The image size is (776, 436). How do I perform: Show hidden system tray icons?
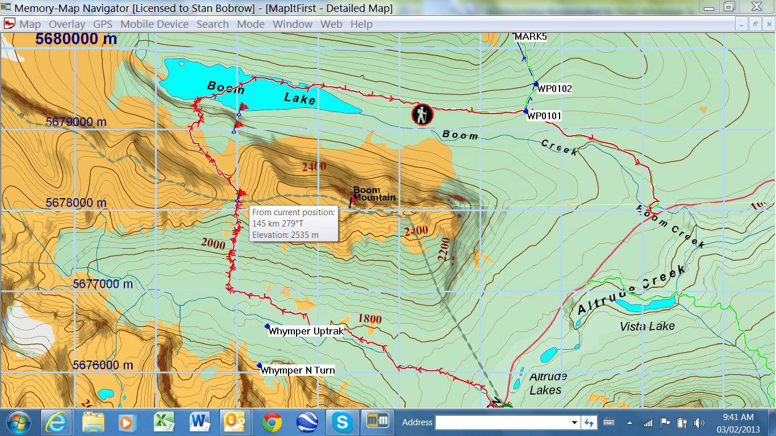629,422
